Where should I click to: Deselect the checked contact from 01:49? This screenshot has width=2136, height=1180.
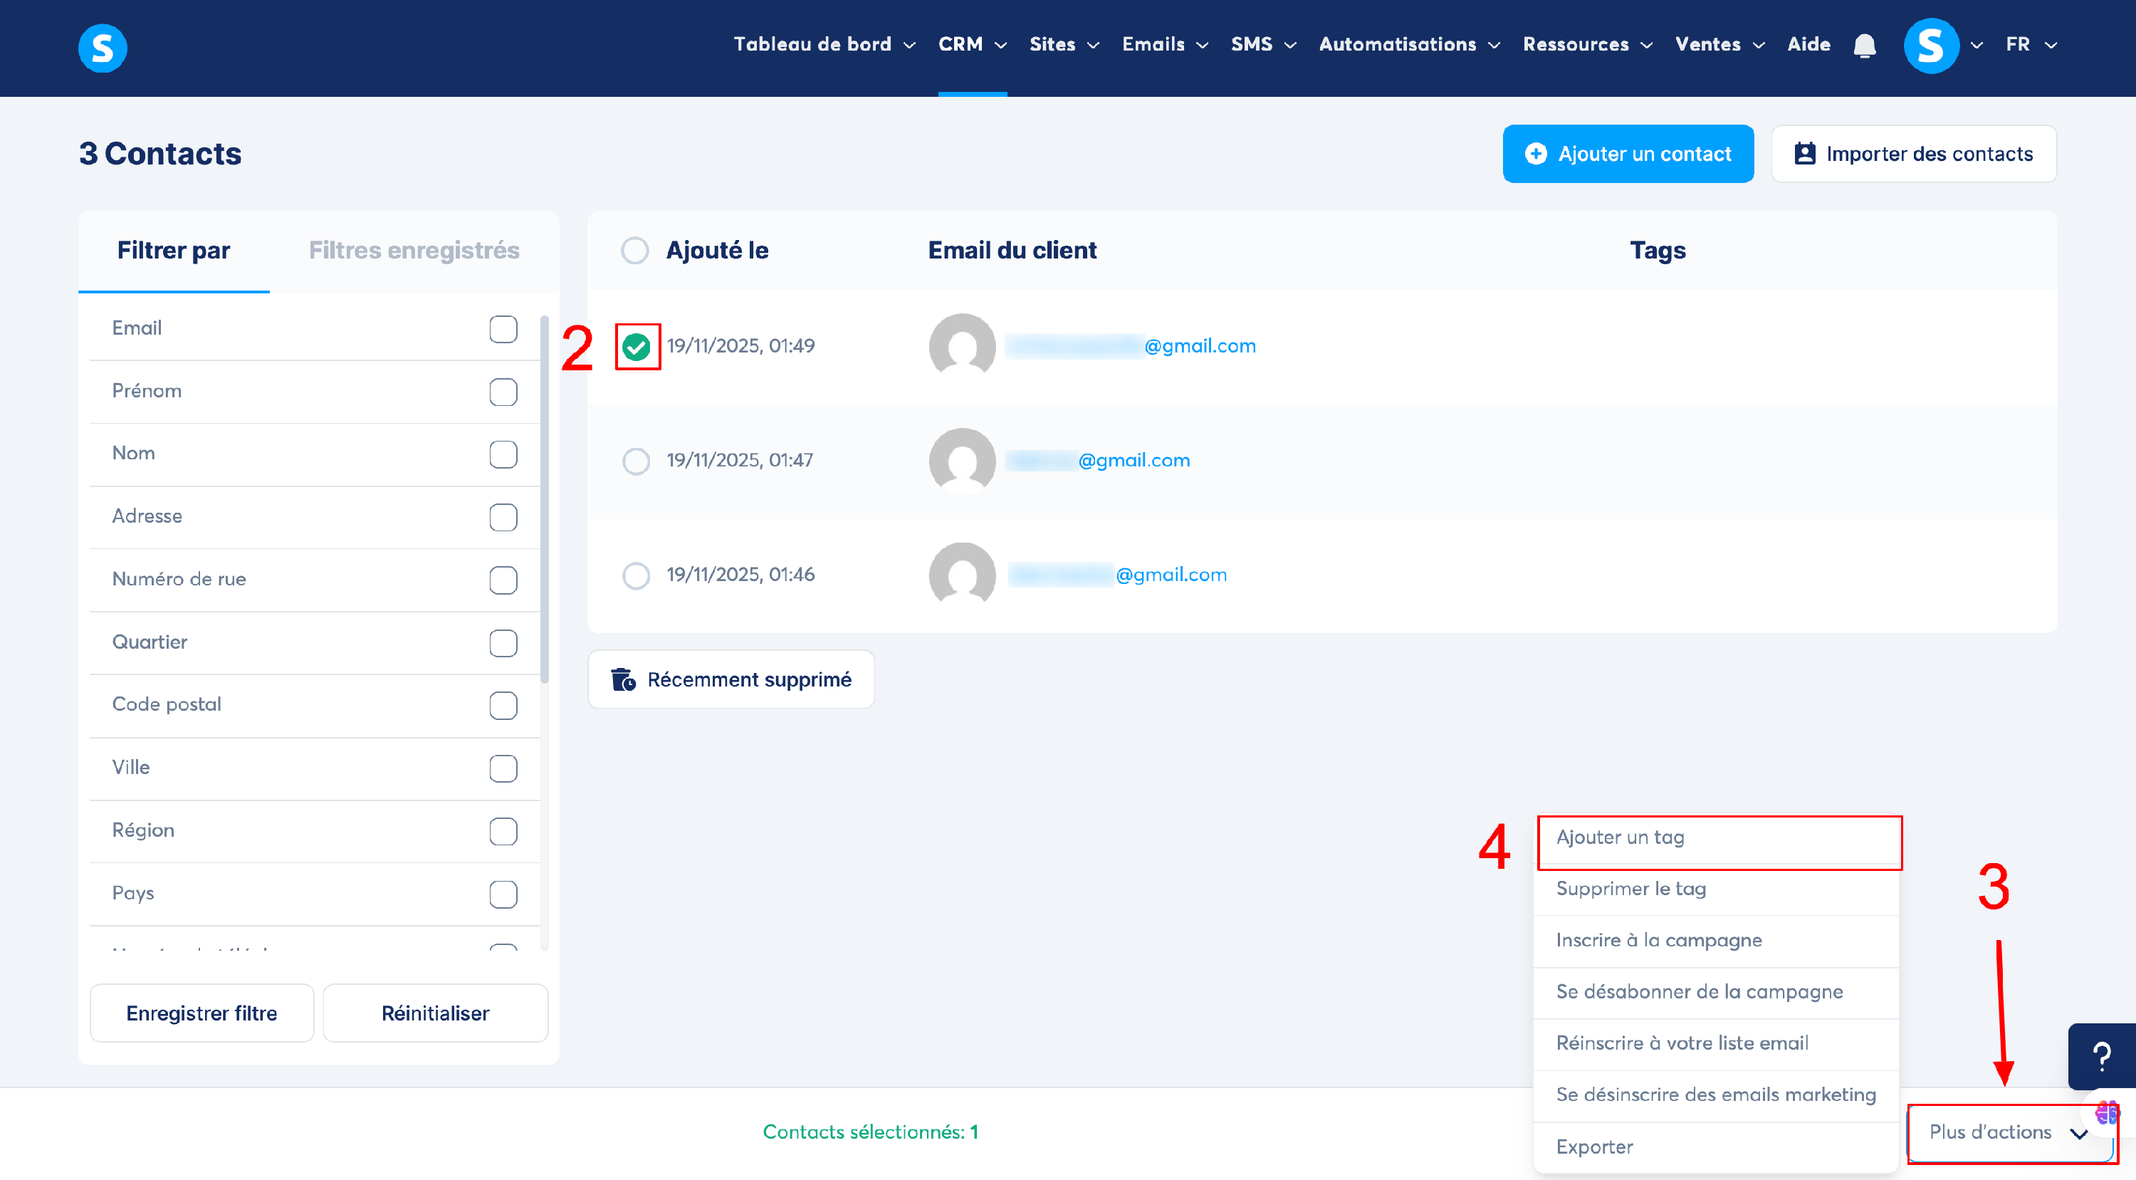[x=636, y=346]
